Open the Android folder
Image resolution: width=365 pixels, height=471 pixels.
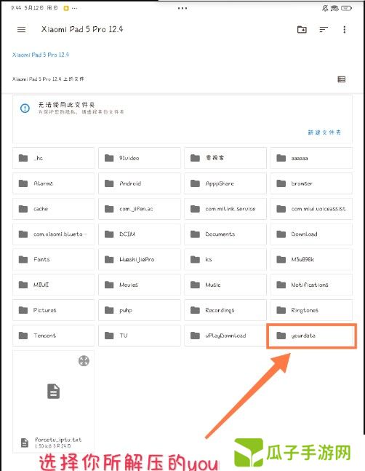(140, 183)
